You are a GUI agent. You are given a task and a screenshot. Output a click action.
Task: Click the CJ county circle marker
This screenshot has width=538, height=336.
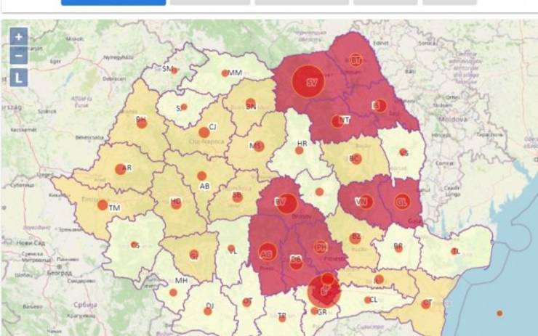(x=204, y=132)
